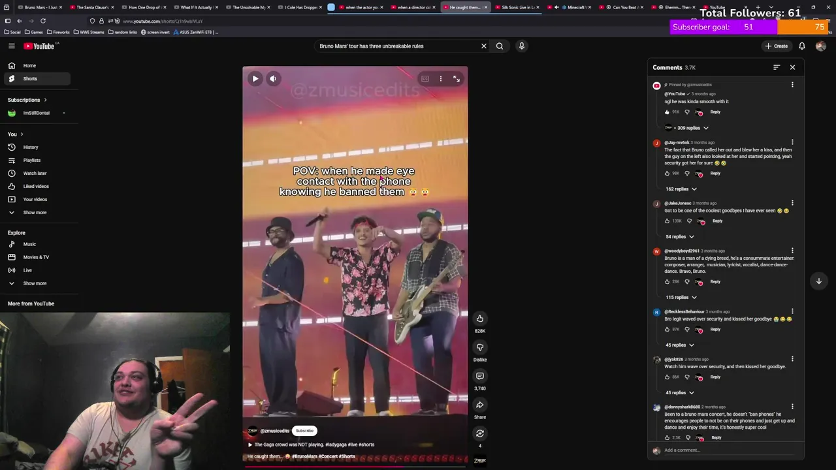The width and height of the screenshot is (836, 470).
Task: Subscribe to @zmusicedits
Action: coord(304,431)
